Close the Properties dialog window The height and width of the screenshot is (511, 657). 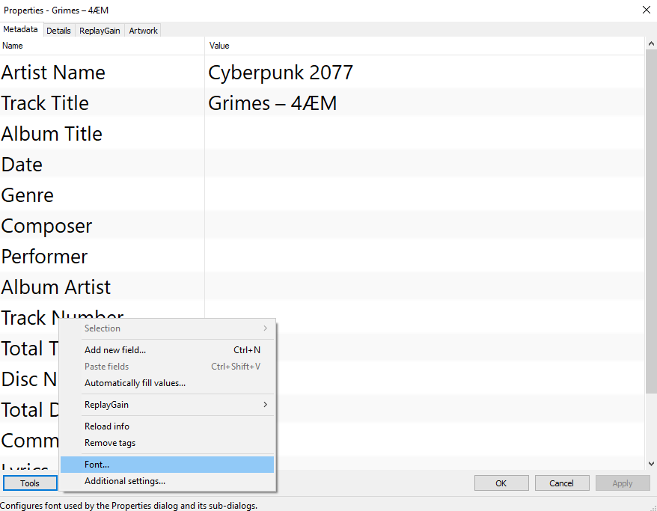(646, 10)
